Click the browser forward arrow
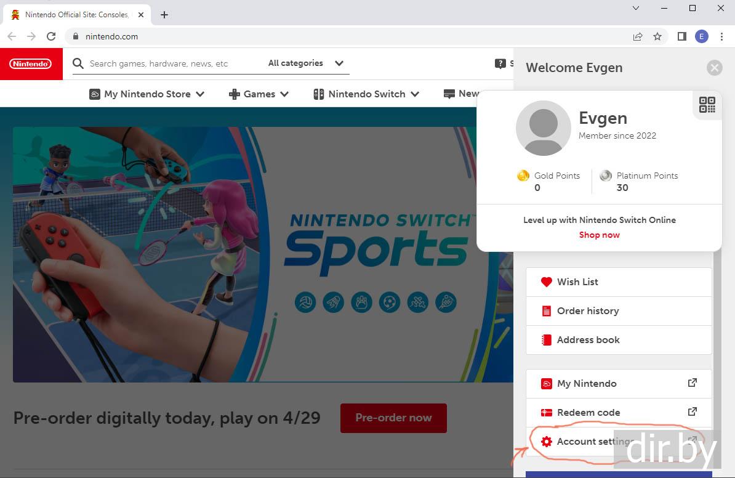 tap(31, 36)
